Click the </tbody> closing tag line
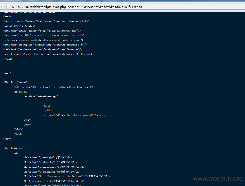The width and height of the screenshot is (245, 186). [x=19, y=129]
